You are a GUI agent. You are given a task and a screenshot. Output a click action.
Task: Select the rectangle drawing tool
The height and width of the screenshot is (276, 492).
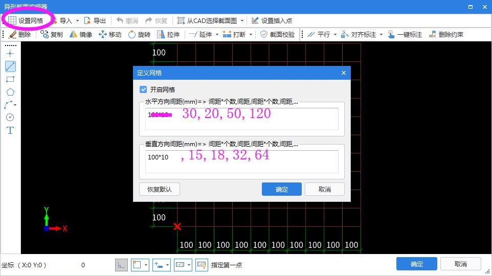10,79
